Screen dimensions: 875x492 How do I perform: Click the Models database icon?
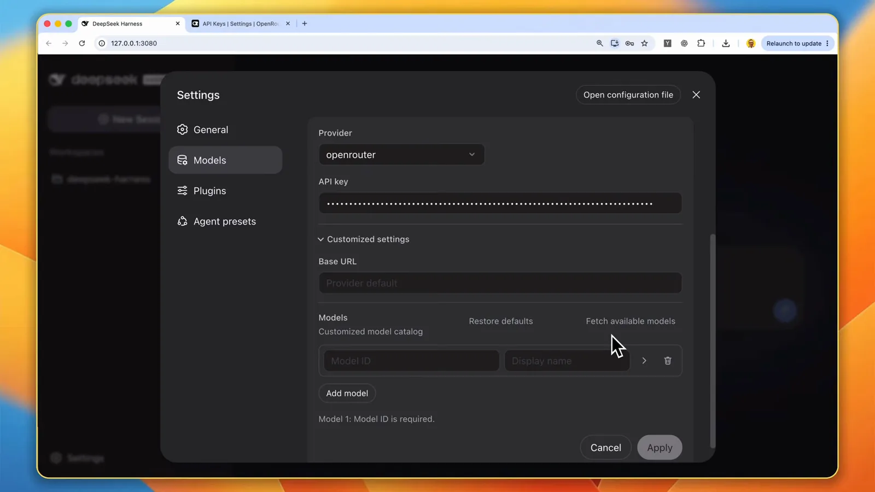click(x=182, y=160)
